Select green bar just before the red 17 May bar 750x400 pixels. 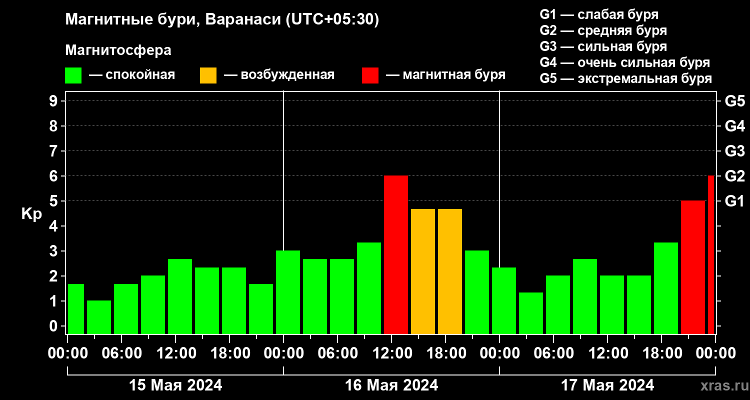point(666,288)
